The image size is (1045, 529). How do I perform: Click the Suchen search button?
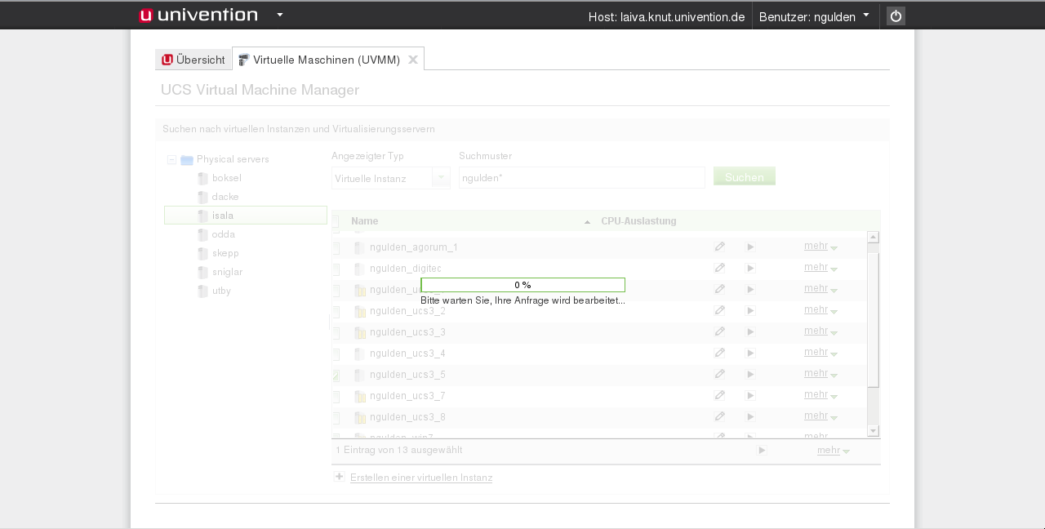pyautogui.click(x=744, y=177)
